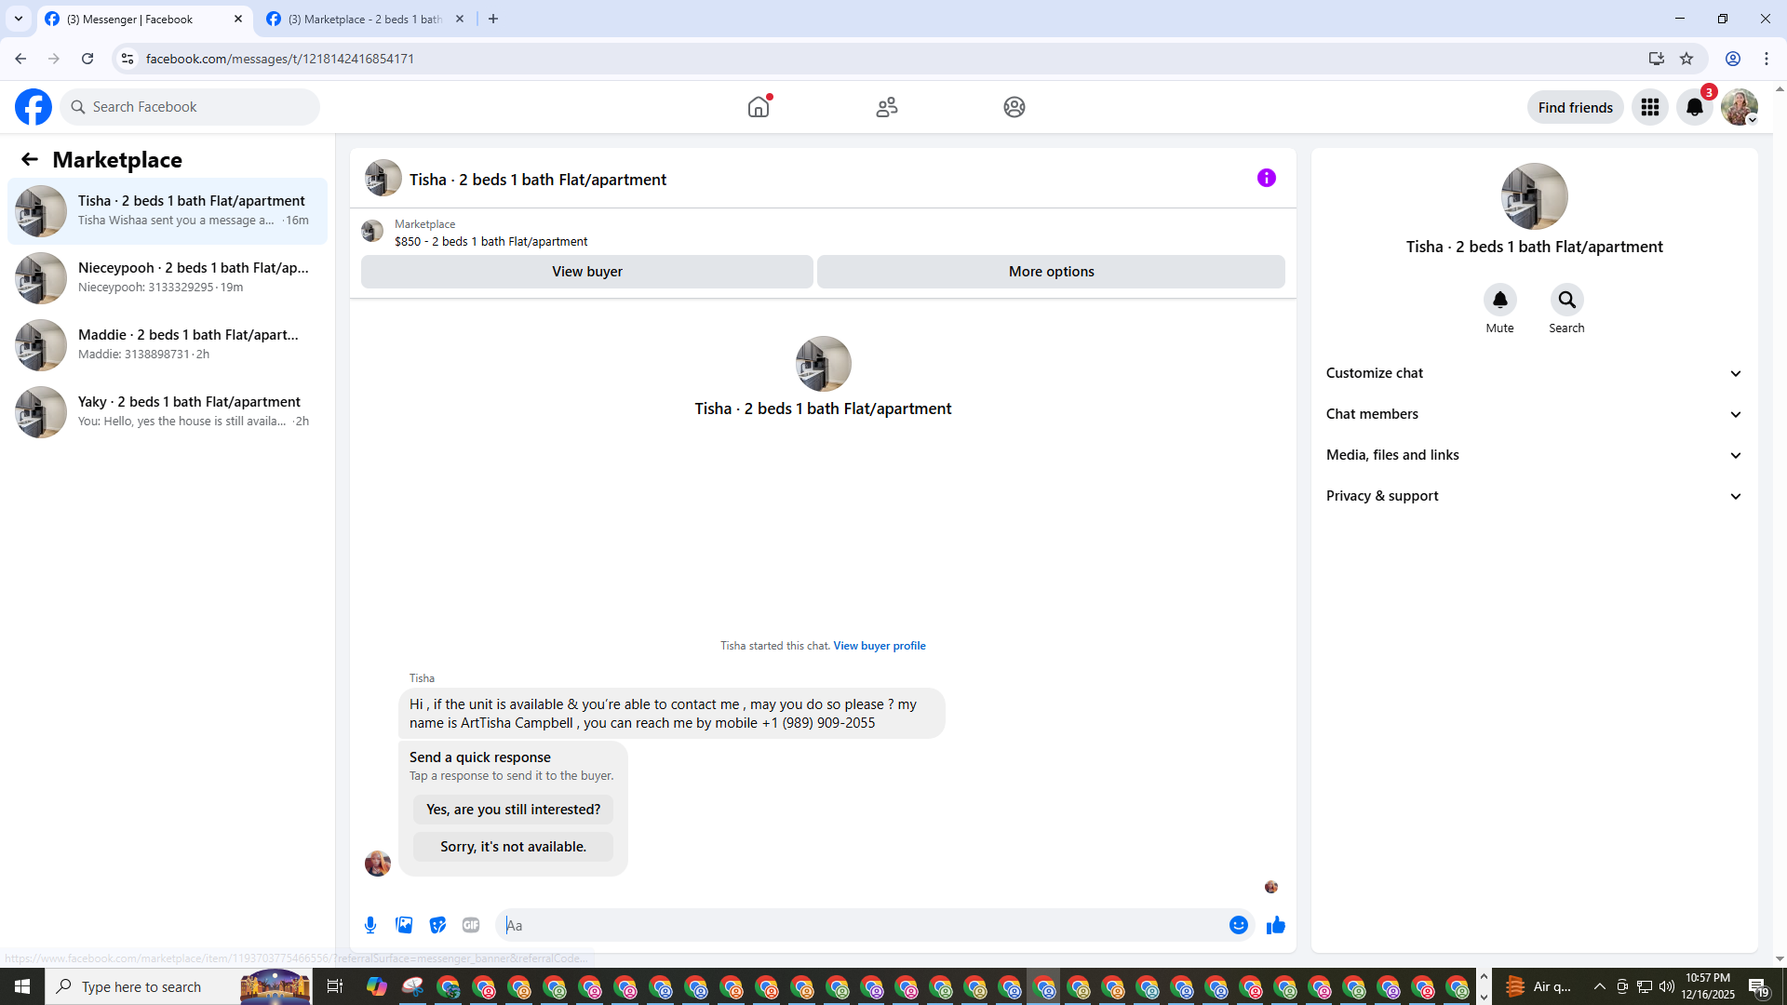Mute this conversation
Image resolution: width=1787 pixels, height=1005 pixels.
coord(1500,300)
